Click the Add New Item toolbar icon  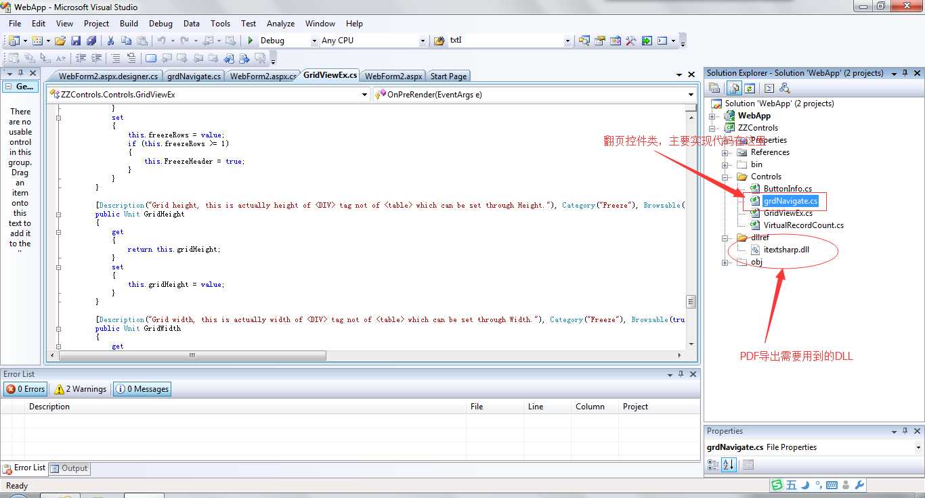click(x=38, y=41)
